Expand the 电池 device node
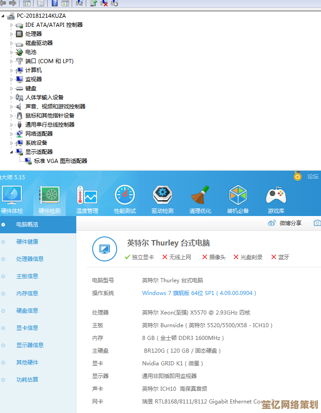Screen dimensions: 321x413 click(11, 52)
